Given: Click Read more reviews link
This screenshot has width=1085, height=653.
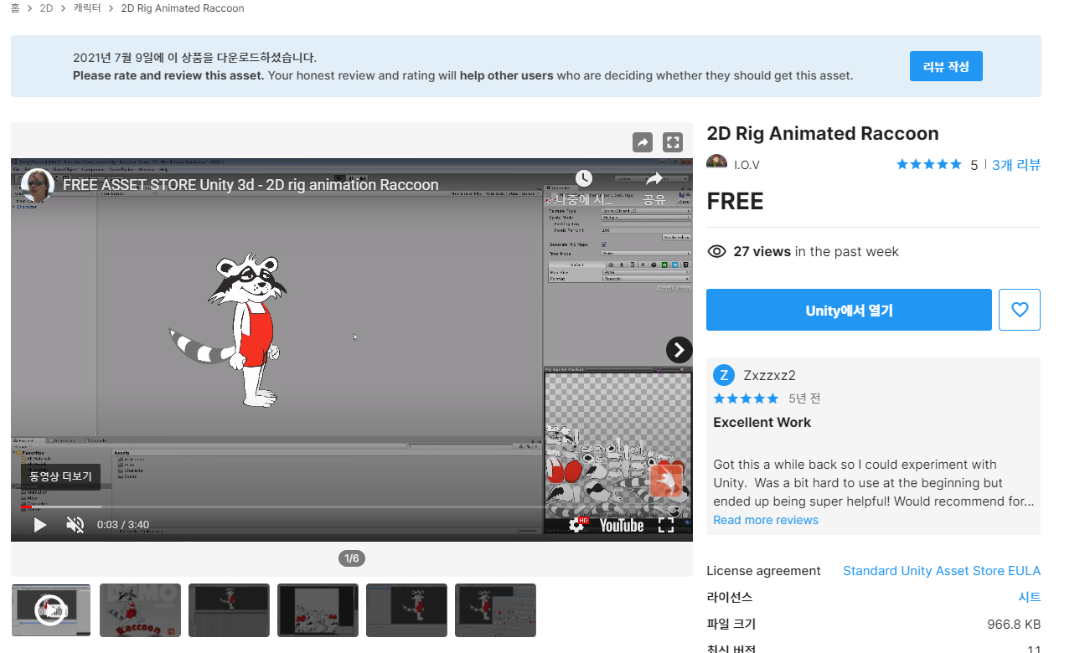Looking at the screenshot, I should click(x=766, y=520).
